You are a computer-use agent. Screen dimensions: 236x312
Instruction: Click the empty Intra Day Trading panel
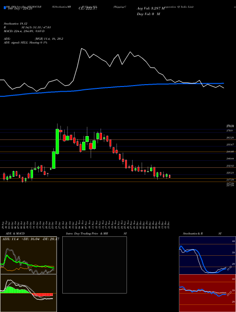[x=94, y=265]
